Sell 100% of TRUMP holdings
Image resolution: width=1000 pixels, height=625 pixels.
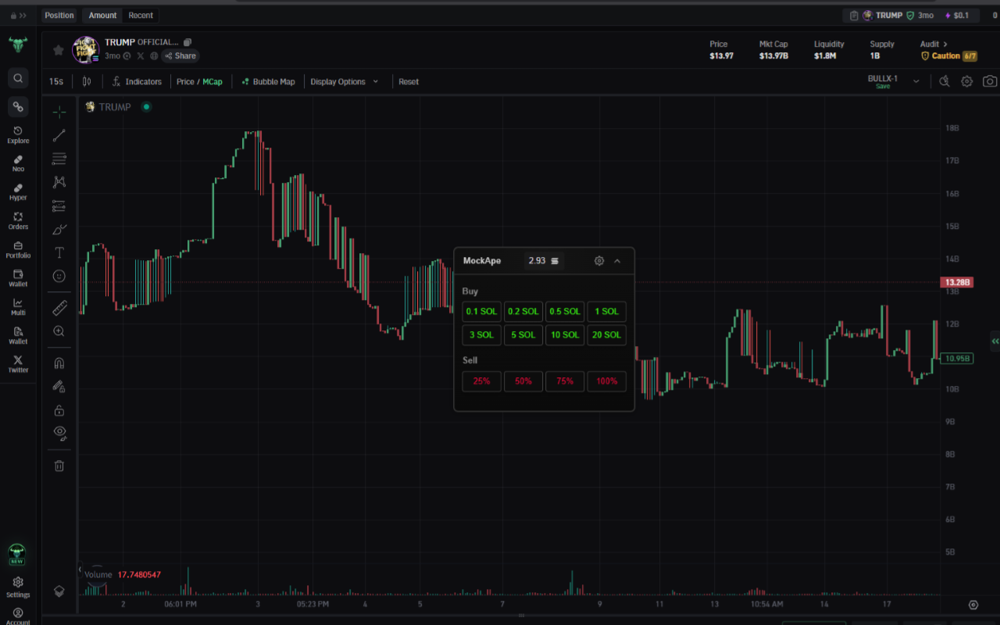pos(606,381)
